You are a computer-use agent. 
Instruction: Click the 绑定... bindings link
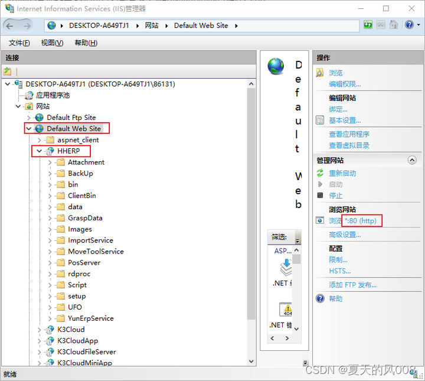tap(338, 109)
